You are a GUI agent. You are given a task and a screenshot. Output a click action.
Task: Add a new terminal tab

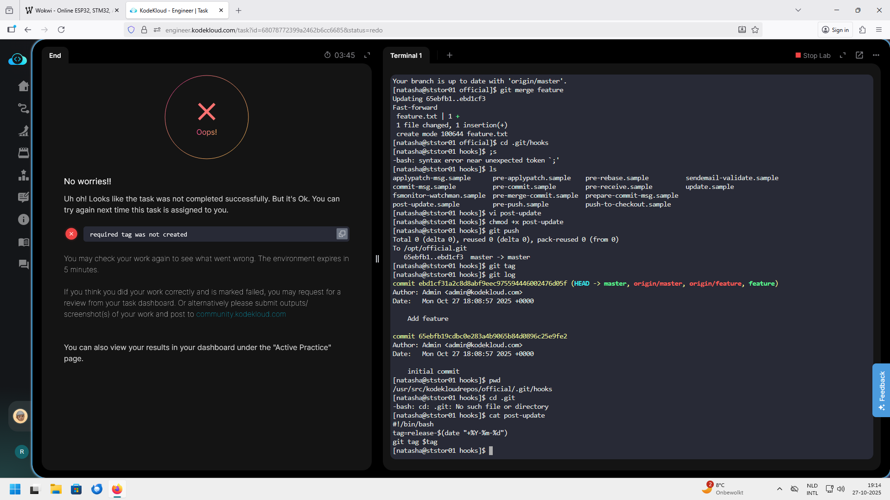pyautogui.click(x=449, y=55)
